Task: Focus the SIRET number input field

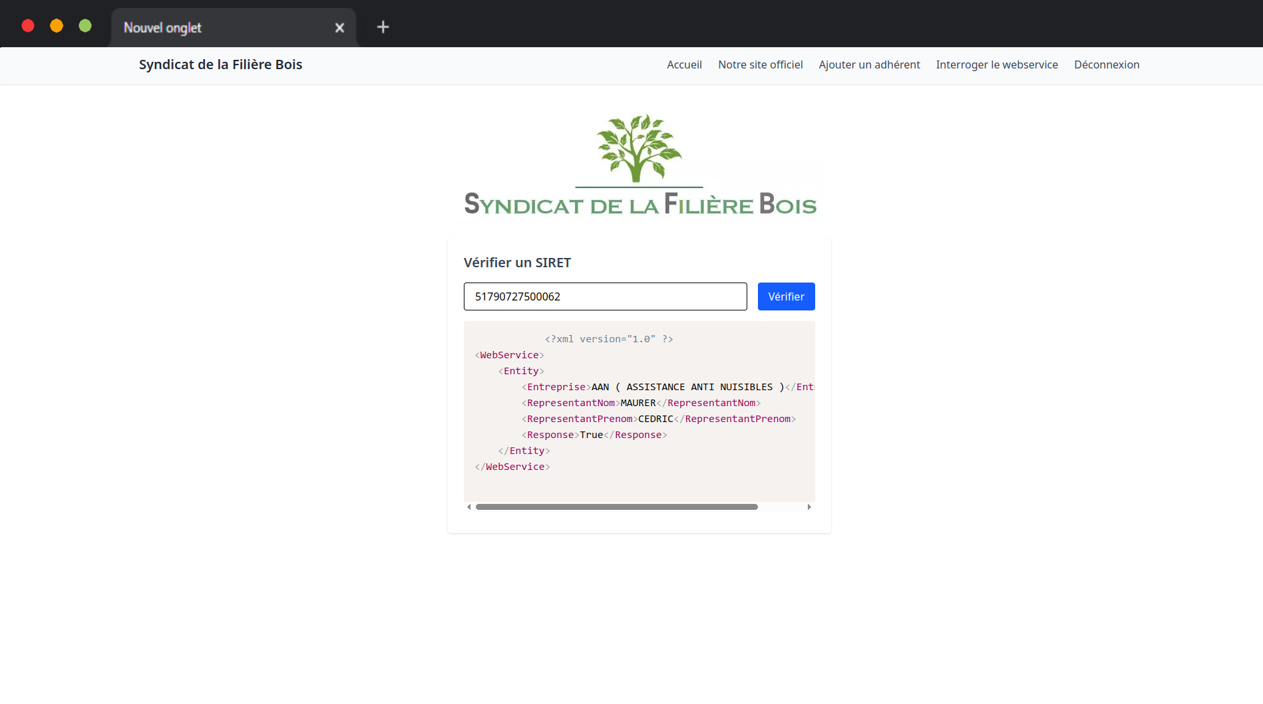Action: pos(605,296)
